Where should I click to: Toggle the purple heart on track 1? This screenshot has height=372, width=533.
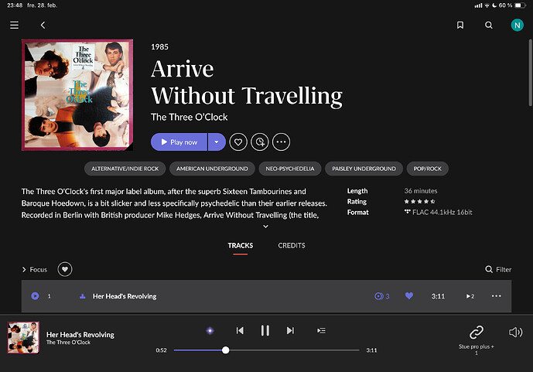pyautogui.click(x=409, y=296)
